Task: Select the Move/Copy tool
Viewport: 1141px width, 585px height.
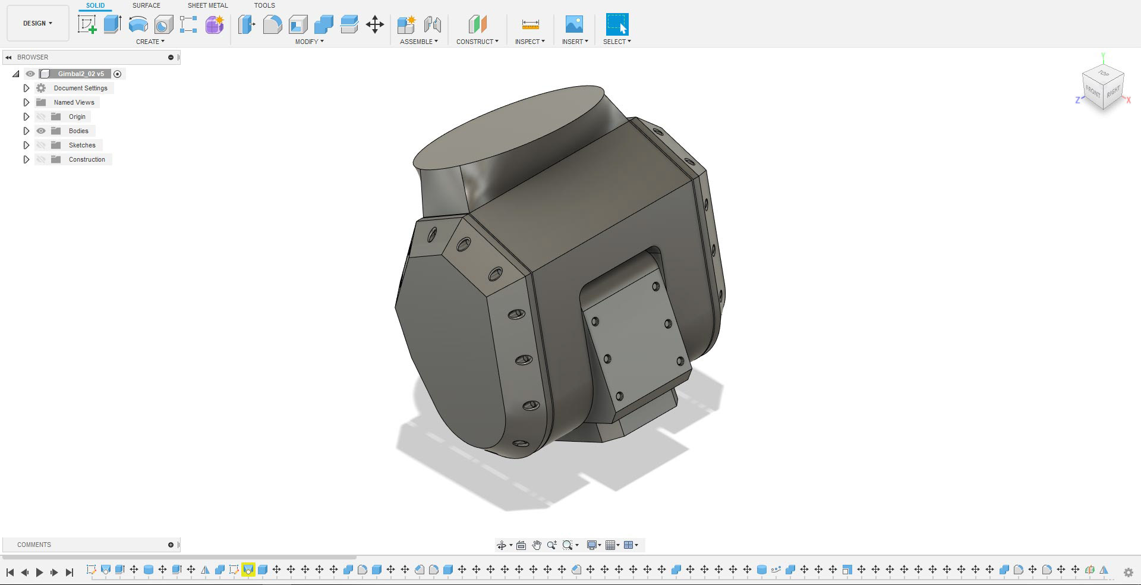Action: tap(375, 24)
